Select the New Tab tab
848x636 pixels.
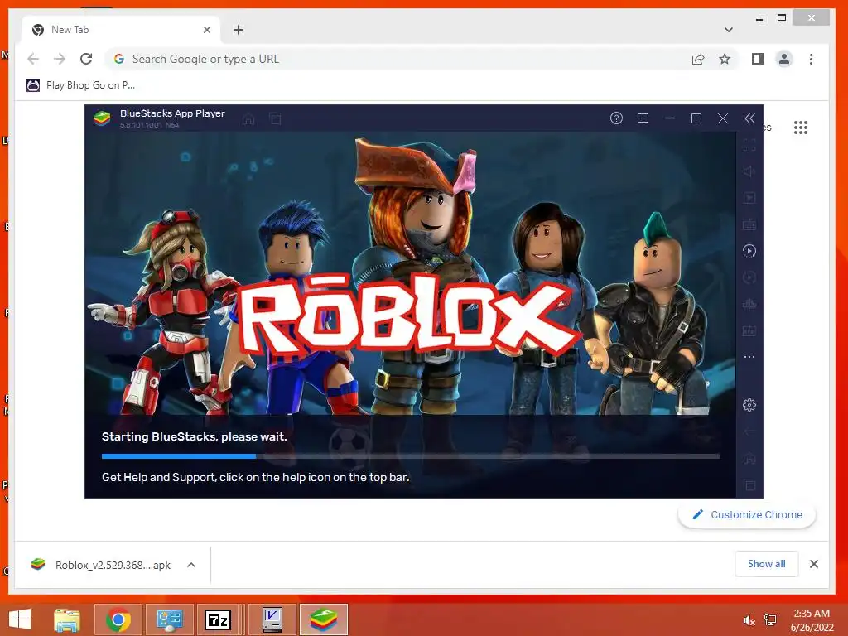pyautogui.click(x=122, y=30)
